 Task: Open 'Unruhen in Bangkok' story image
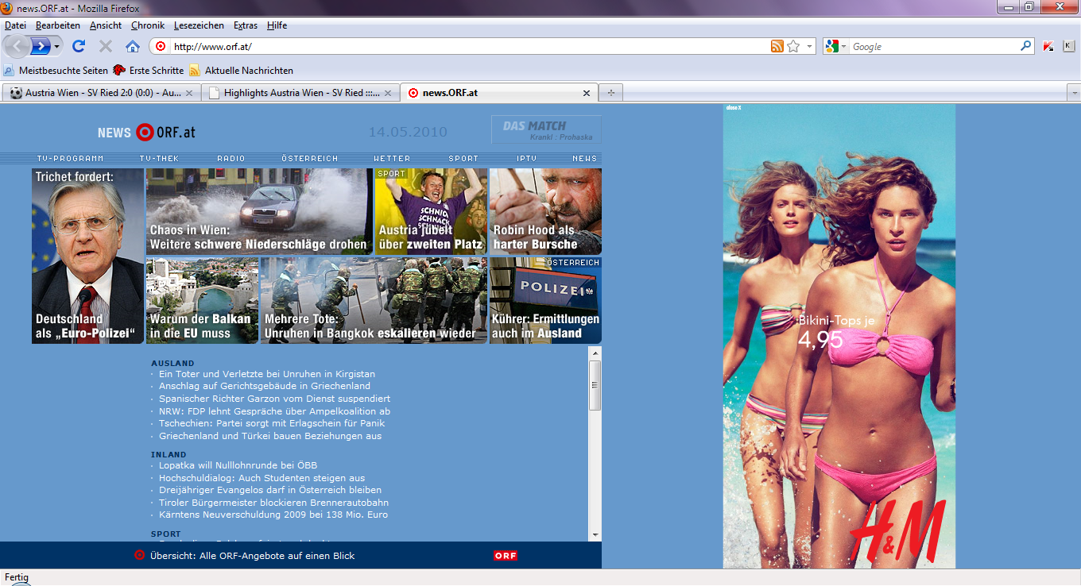[374, 300]
